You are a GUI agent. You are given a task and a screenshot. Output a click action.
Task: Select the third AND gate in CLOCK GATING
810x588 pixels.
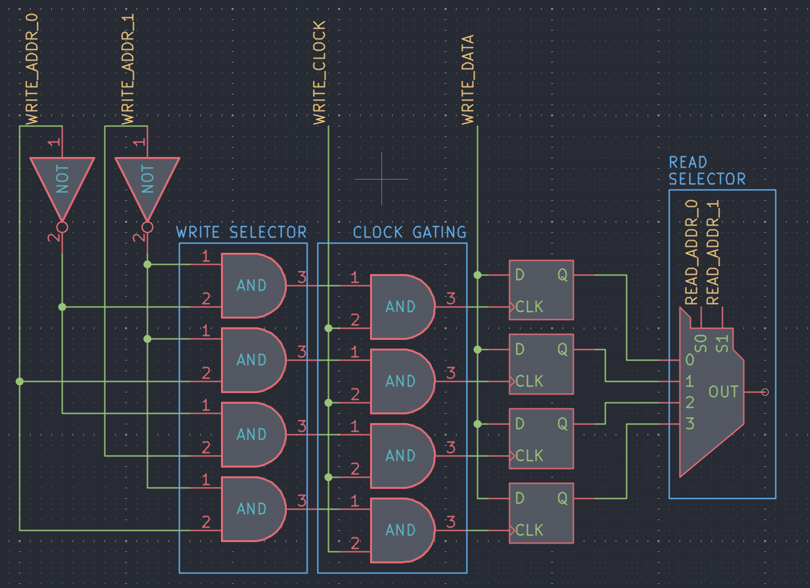pos(402,456)
